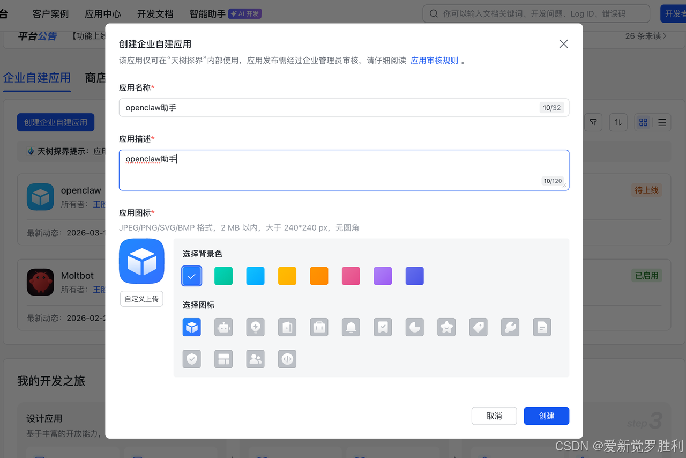The width and height of the screenshot is (686, 458).
Task: Pick the pink background color
Action: (351, 276)
